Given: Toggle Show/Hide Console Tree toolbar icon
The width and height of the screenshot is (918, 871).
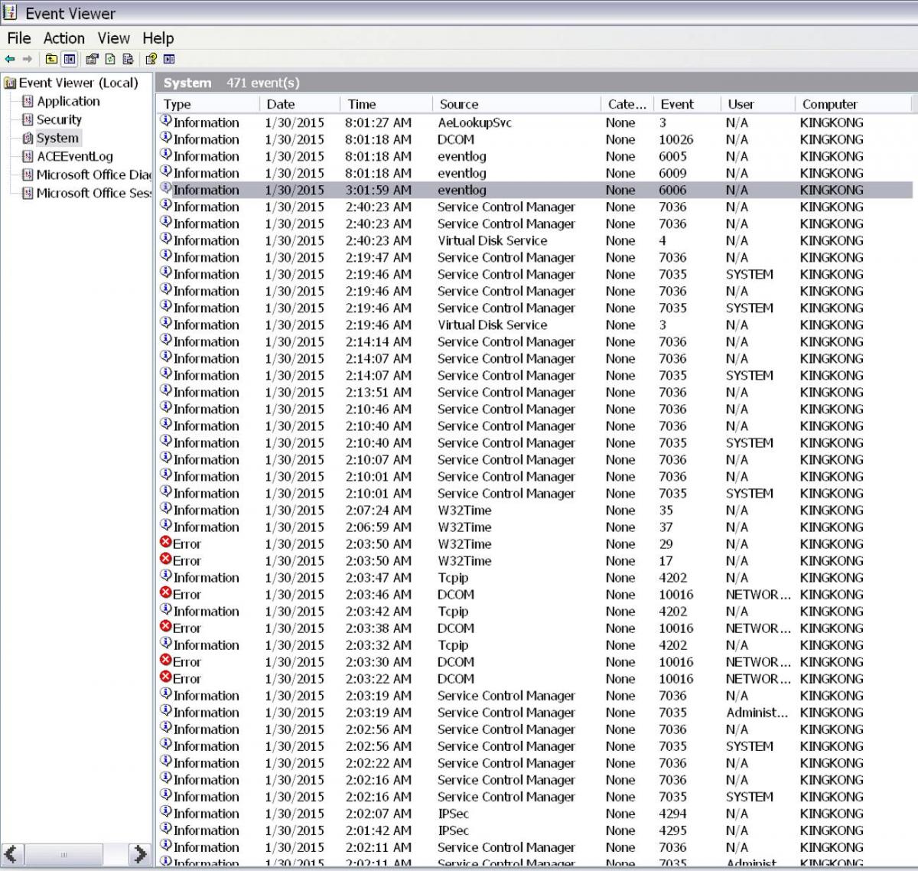Looking at the screenshot, I should coord(69,59).
